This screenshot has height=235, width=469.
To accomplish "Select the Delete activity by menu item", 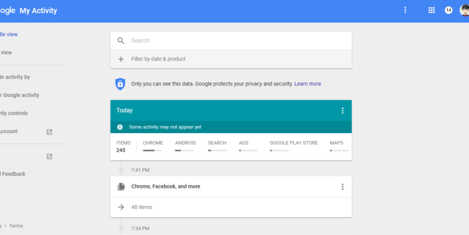I will (x=15, y=77).
